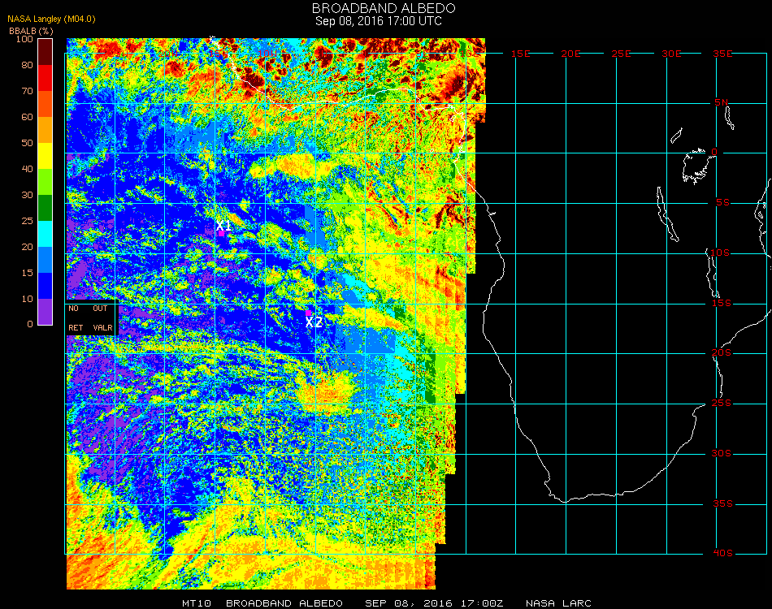Click 'SEP 08, 2016 17:00Z' in footer

tap(434, 603)
